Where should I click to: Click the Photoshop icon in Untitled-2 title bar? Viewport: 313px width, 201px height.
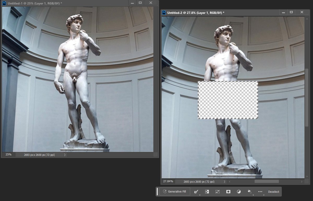click(x=164, y=12)
